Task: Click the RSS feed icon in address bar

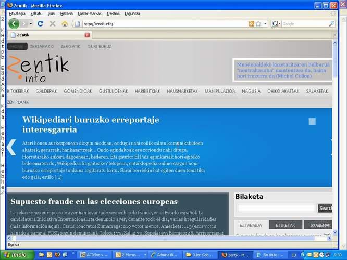Action: coord(251,23)
